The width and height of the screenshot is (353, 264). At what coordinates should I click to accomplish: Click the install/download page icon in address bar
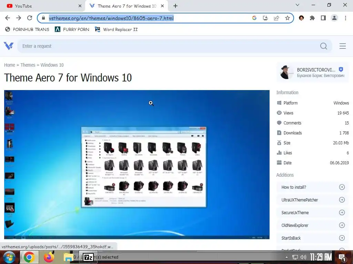265,18
